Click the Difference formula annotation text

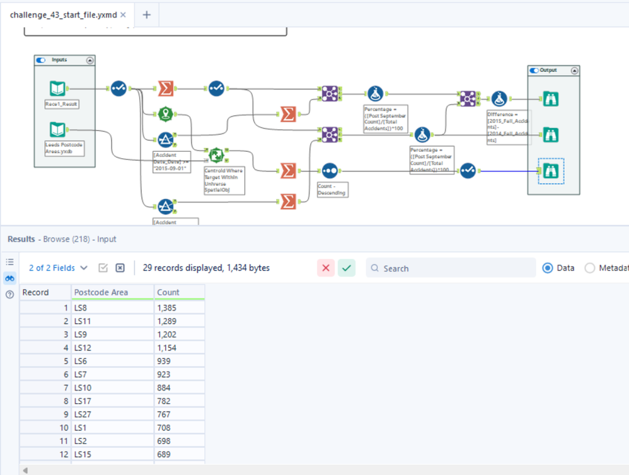point(509,127)
